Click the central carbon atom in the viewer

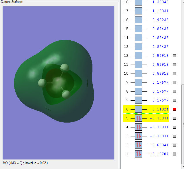tap(58, 82)
